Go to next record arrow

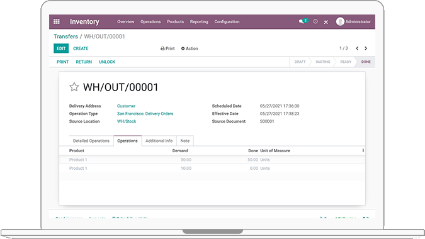(366, 48)
